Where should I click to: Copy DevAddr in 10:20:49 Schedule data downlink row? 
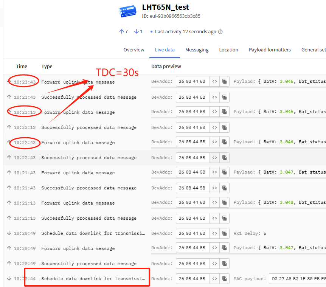(x=225, y=233)
